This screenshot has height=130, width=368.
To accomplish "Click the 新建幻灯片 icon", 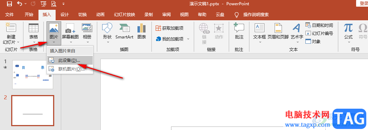I will click(x=11, y=28).
